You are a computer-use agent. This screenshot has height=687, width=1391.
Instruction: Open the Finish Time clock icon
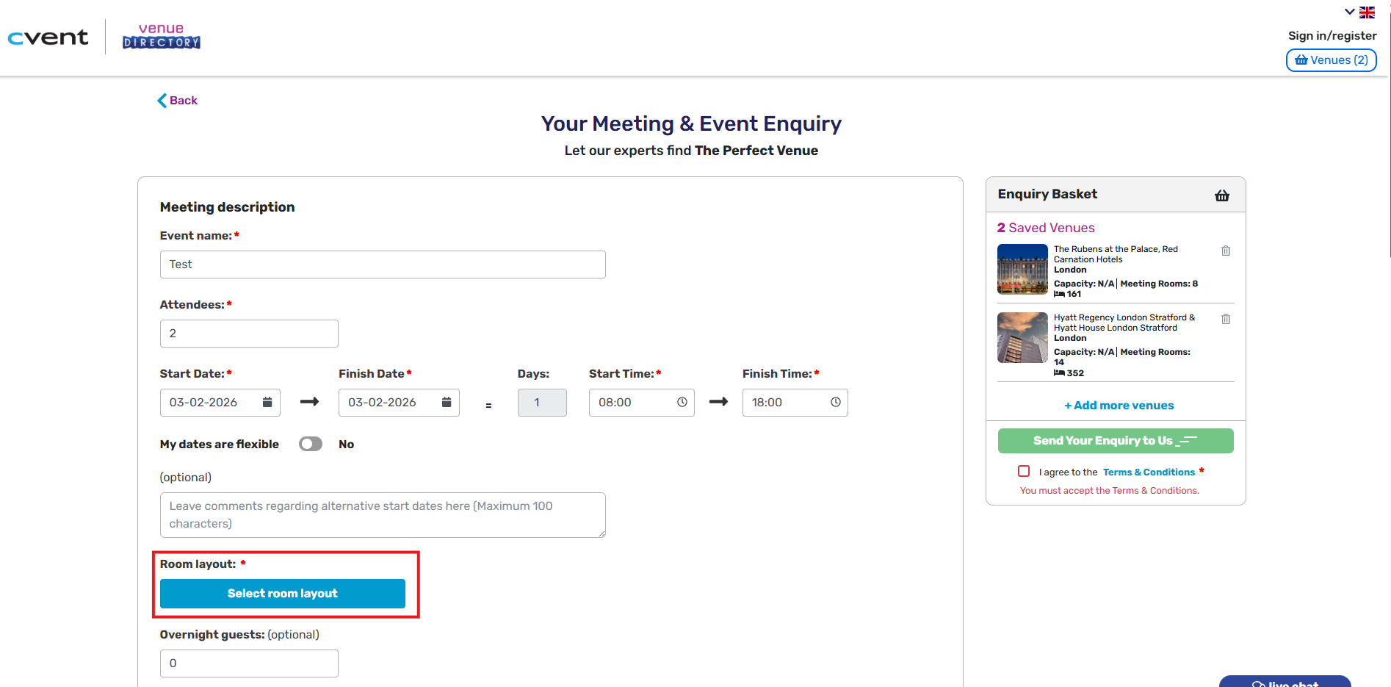coord(836,402)
